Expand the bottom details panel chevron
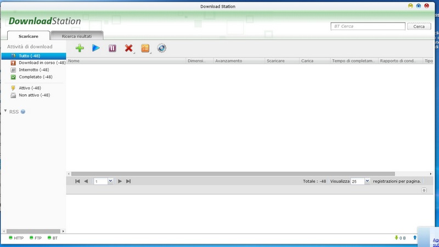 click(424, 190)
